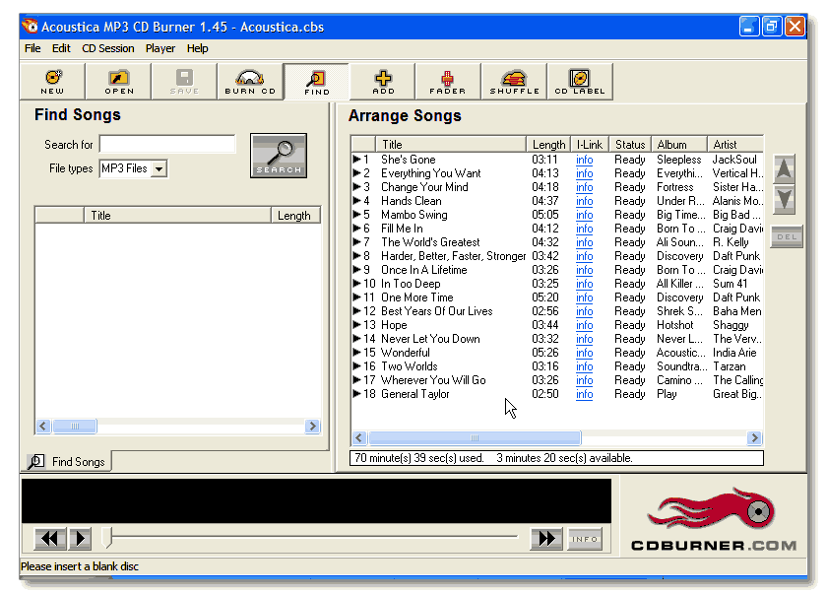
Task: Click the Find Songs Title column header
Action: 178,215
